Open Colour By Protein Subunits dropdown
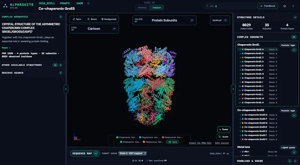This screenshot has width=300, height=165. point(164,20)
